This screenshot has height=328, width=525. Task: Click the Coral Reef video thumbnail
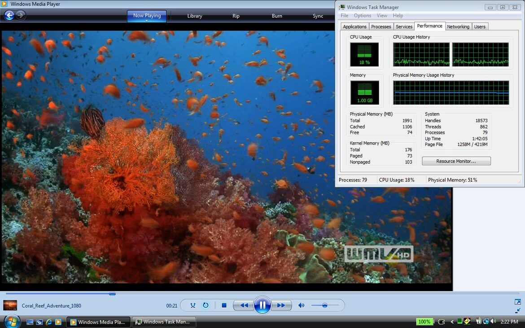click(x=10, y=305)
